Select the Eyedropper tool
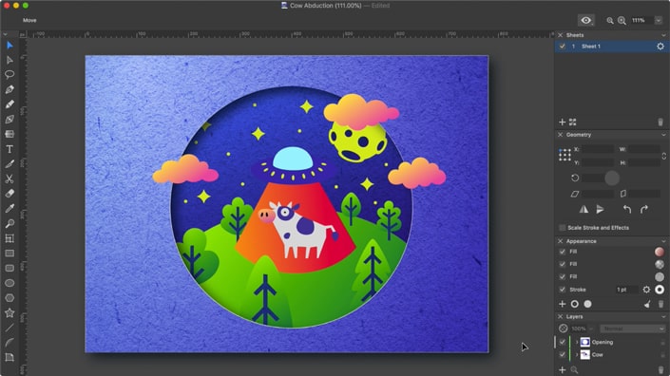670x376 pixels. (x=10, y=208)
